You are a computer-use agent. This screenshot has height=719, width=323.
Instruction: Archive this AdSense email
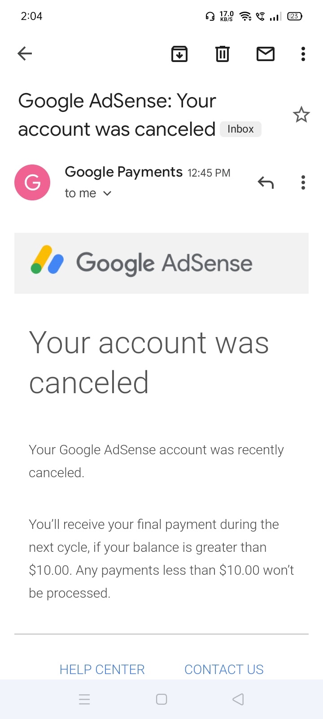click(179, 54)
